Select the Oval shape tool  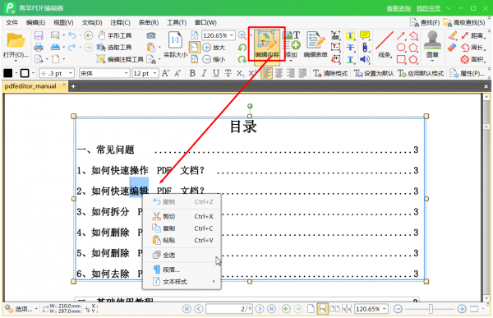pos(401,48)
